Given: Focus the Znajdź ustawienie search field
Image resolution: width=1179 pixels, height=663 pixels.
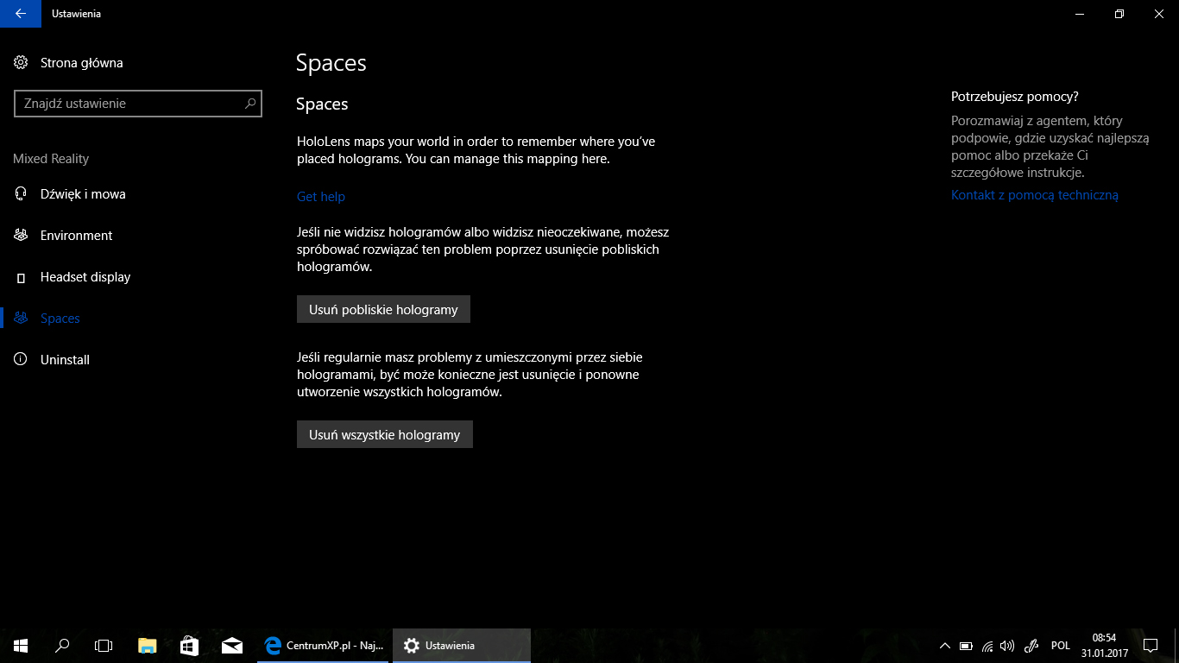Looking at the screenshot, I should coord(138,104).
